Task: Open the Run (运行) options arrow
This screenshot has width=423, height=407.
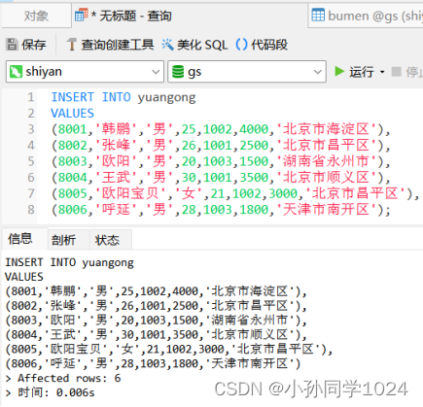Action: click(x=382, y=72)
